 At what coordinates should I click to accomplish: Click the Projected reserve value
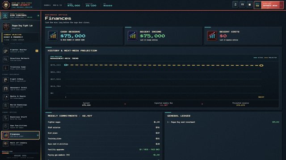tap(240, 105)
